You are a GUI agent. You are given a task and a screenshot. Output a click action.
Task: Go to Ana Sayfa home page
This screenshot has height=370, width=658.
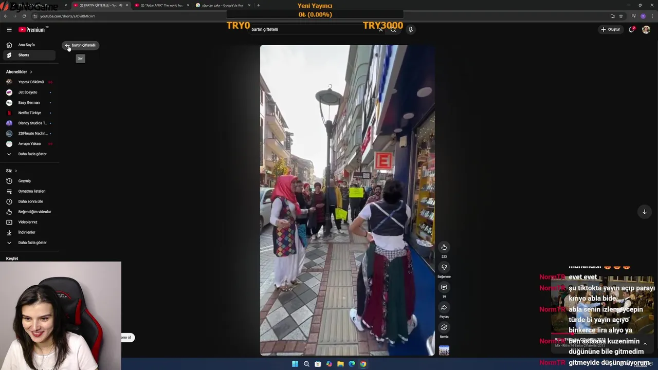[29, 45]
